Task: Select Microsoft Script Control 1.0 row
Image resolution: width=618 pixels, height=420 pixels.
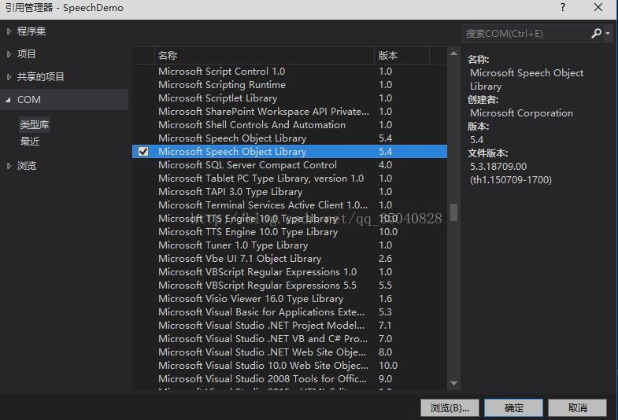Action: click(290, 72)
